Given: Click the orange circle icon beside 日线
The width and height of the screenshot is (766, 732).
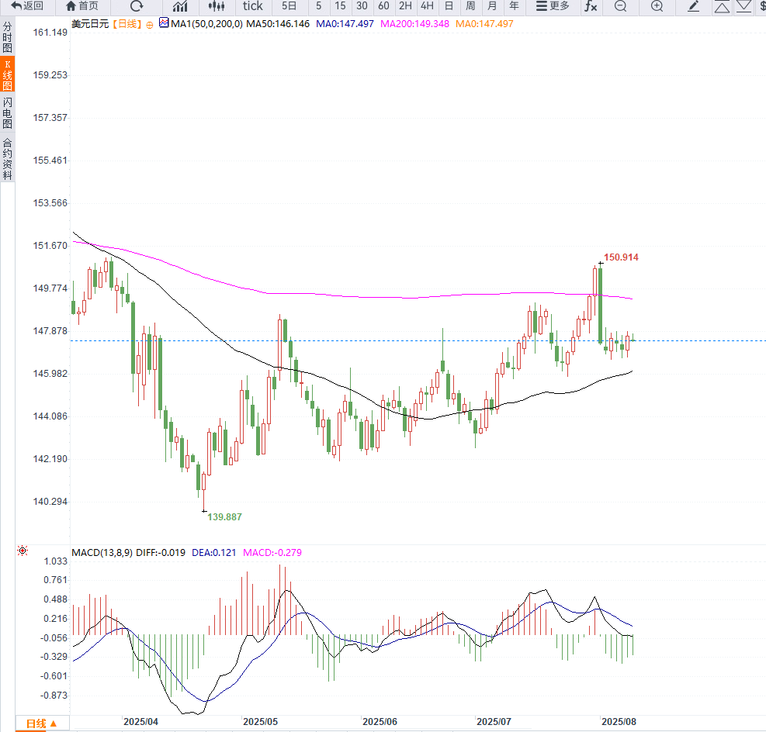Looking at the screenshot, I should click(x=150, y=24).
